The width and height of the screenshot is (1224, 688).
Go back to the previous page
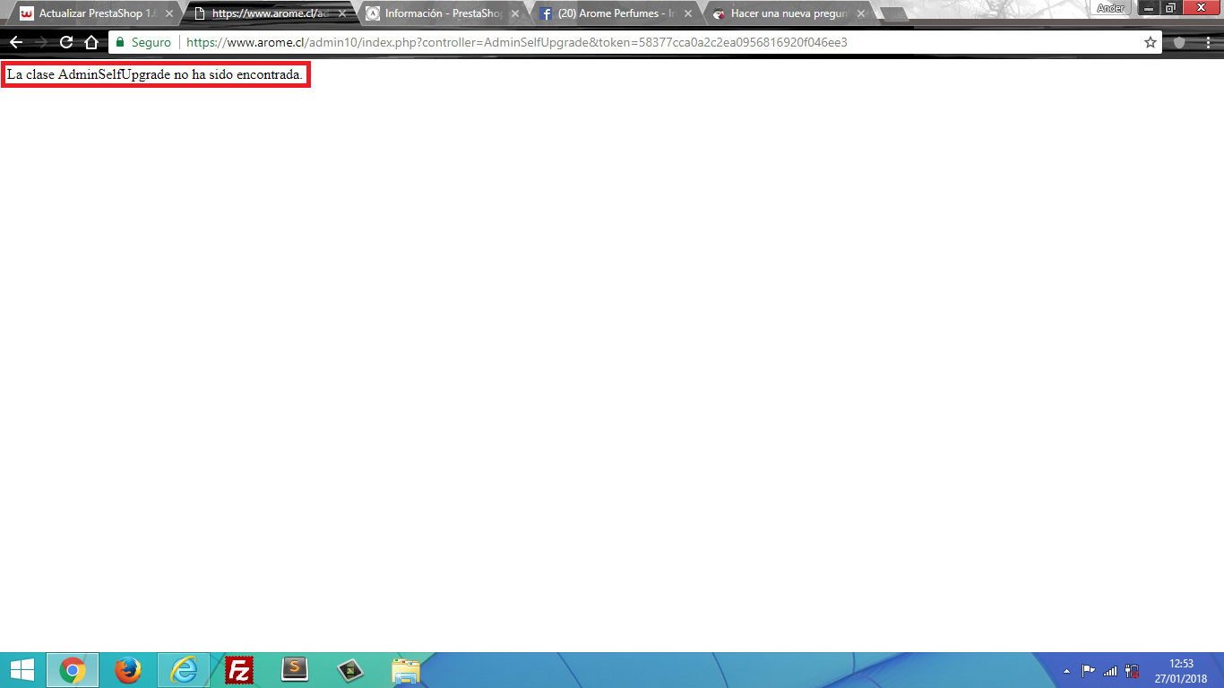[x=16, y=42]
